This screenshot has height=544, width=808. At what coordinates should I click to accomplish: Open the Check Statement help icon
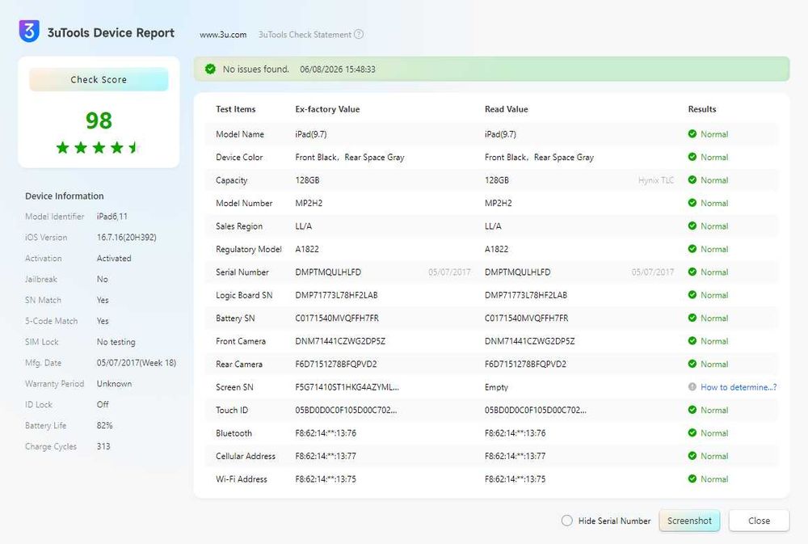359,34
